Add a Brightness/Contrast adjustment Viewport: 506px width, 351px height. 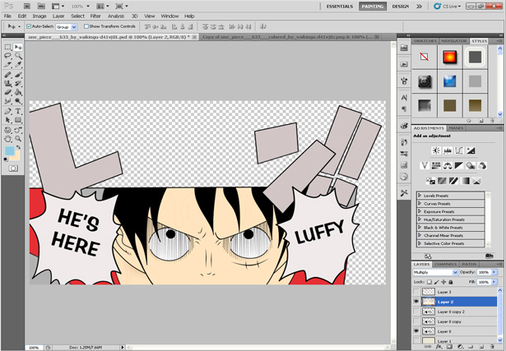point(436,150)
